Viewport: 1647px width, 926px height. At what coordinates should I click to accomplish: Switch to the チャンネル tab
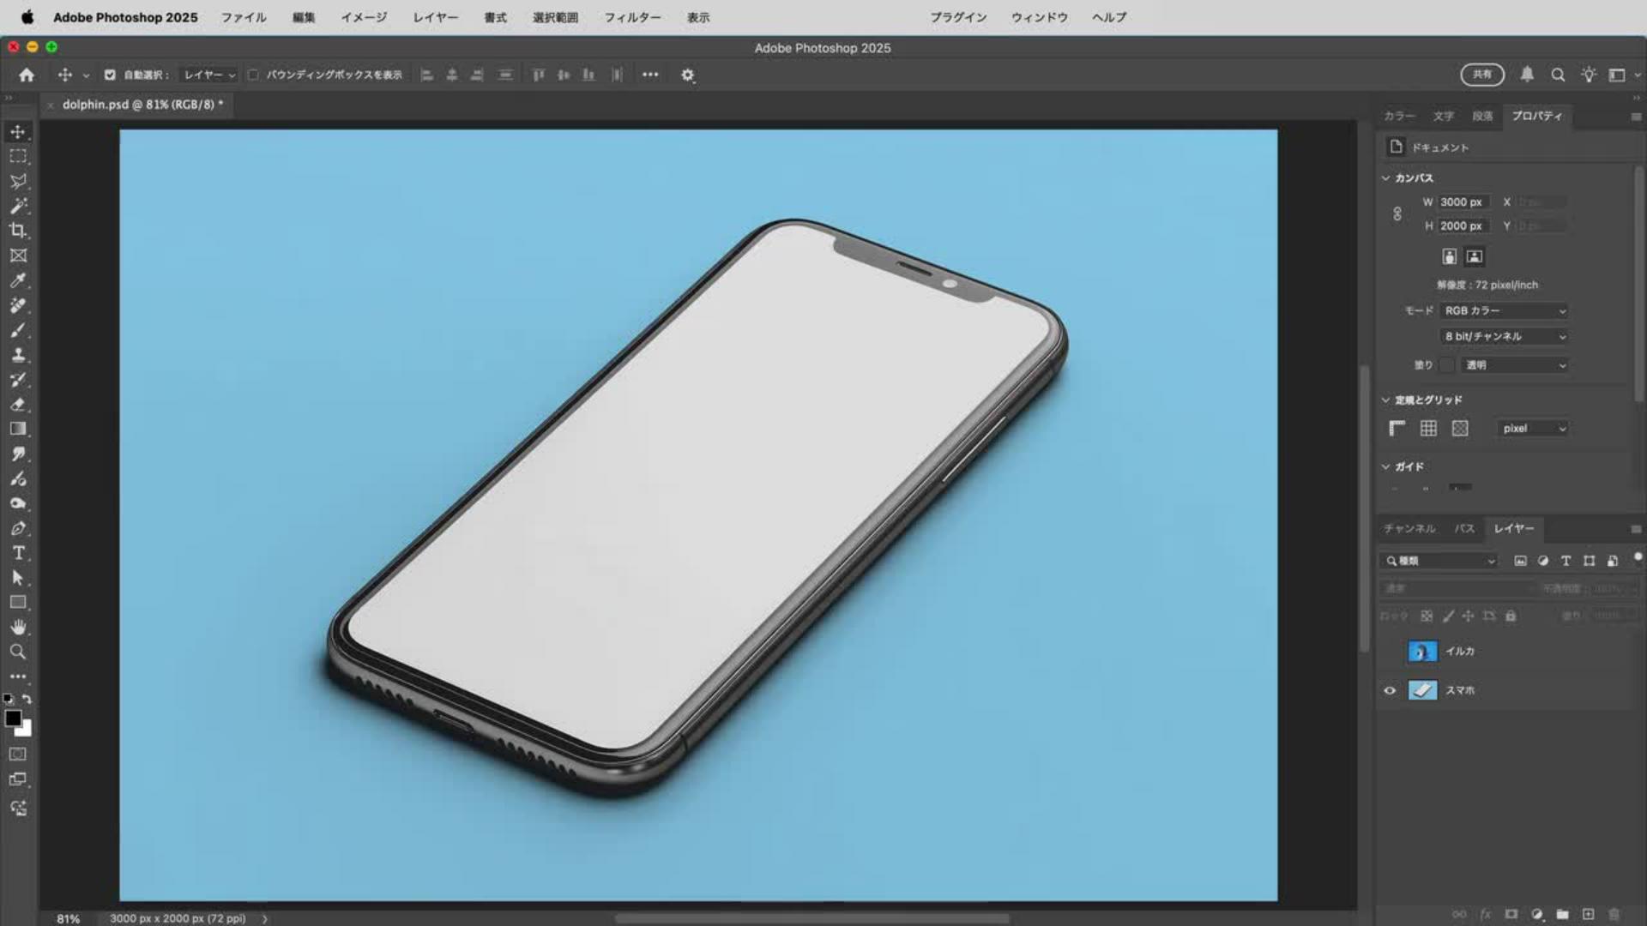[1409, 528]
